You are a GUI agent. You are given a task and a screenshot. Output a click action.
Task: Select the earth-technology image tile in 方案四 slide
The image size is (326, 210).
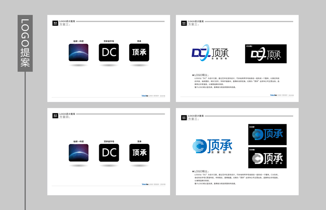click(78, 153)
